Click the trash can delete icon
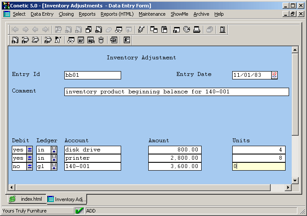The height and width of the screenshot is (216, 307). click(x=101, y=40)
